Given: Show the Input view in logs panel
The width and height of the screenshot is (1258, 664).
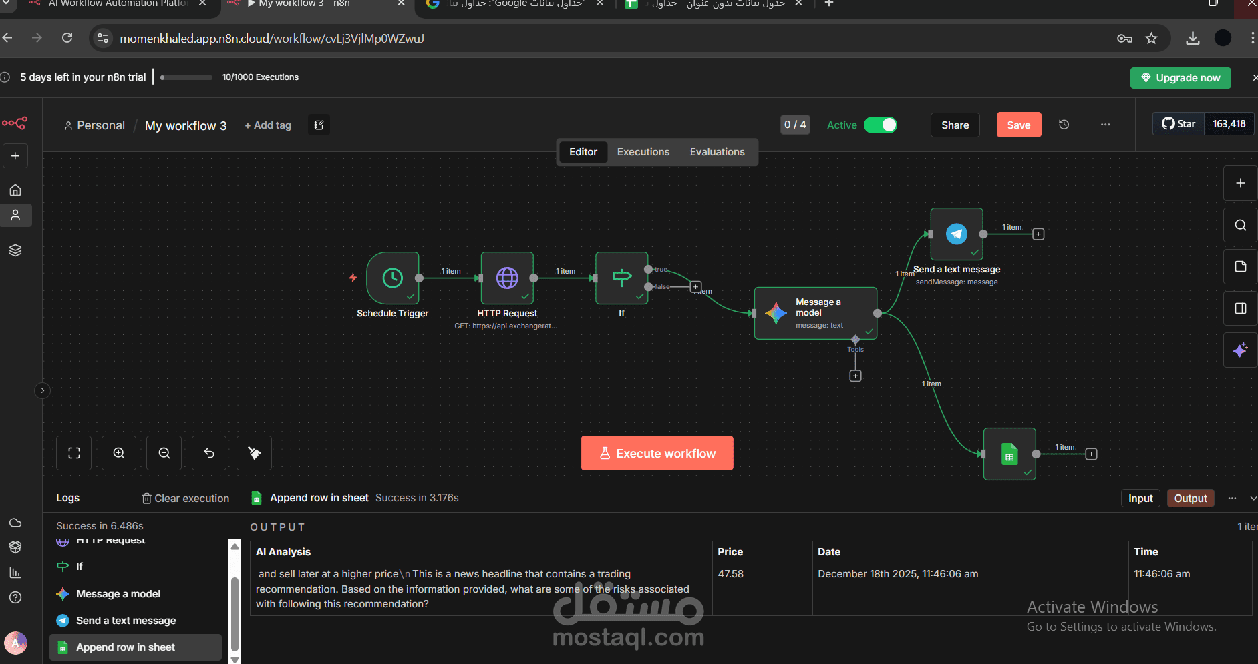Looking at the screenshot, I should [1140, 499].
